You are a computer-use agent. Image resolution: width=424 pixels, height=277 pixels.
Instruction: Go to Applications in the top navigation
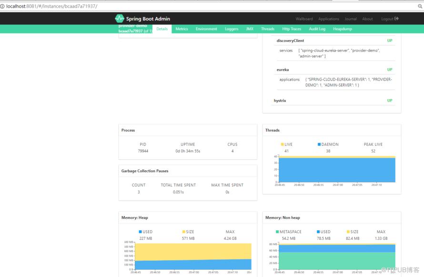[x=329, y=19]
